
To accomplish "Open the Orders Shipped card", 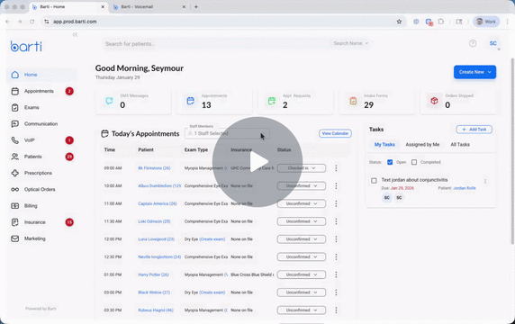I will 458,102.
